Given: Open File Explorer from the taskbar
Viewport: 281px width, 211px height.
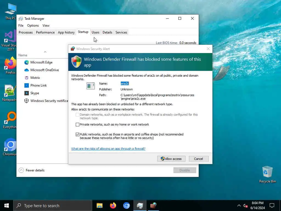Looking at the screenshot, I should (99, 206).
